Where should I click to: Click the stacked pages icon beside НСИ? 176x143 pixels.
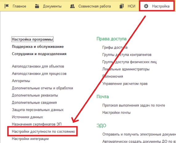[122, 6]
